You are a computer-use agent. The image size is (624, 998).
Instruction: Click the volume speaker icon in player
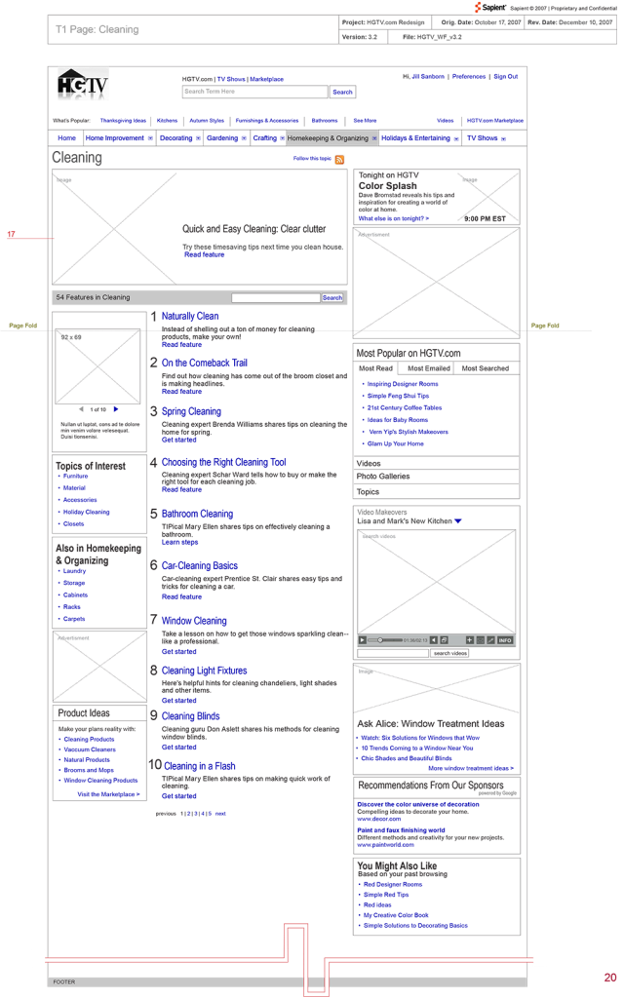434,639
